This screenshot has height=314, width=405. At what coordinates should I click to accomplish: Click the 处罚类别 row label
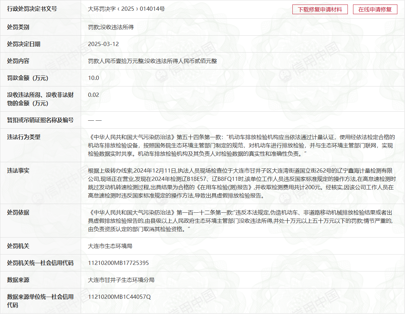(18, 27)
